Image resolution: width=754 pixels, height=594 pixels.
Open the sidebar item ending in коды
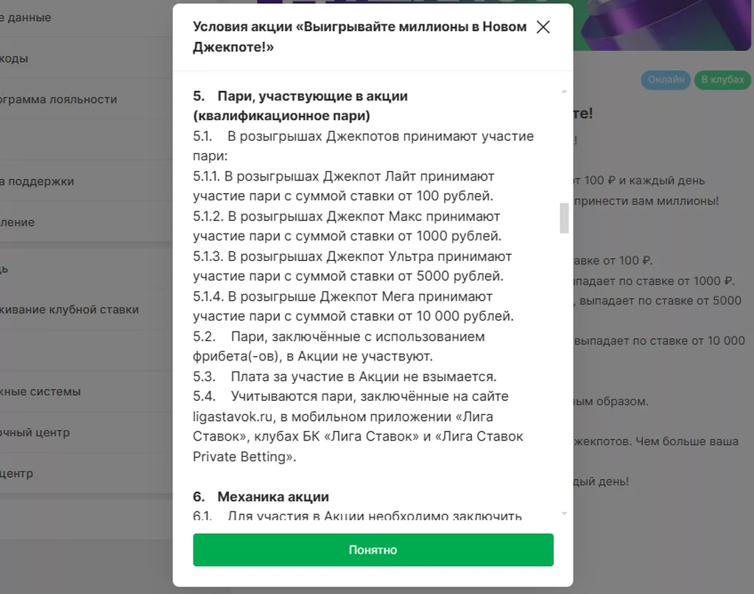tap(15, 59)
